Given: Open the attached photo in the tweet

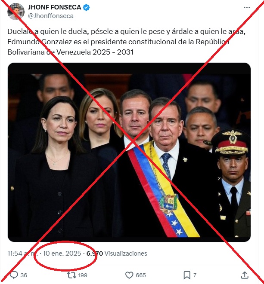Looking at the screenshot, I should pos(129,152).
